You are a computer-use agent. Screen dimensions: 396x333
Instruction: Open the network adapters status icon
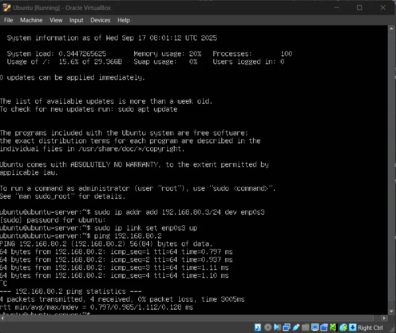point(287,327)
